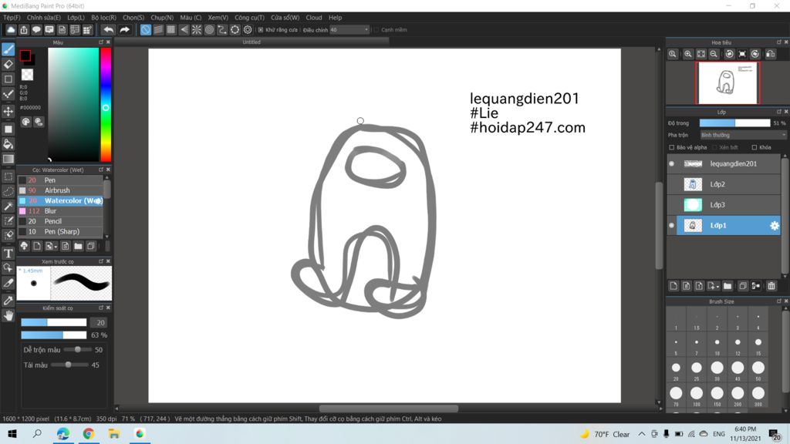The image size is (790, 444).
Task: Open the Cloud menu
Action: [314, 18]
